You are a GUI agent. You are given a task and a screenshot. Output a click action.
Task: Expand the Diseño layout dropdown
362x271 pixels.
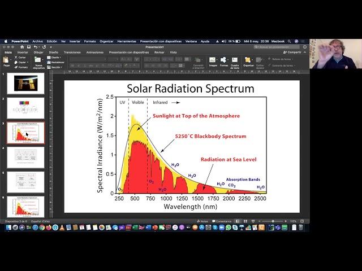click(x=55, y=57)
